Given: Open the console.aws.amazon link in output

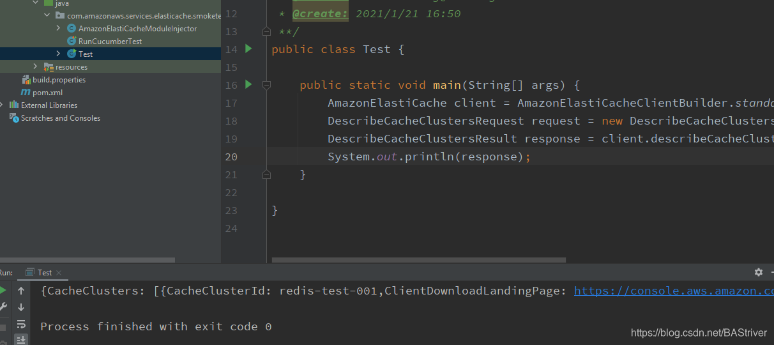Looking at the screenshot, I should coord(674,291).
